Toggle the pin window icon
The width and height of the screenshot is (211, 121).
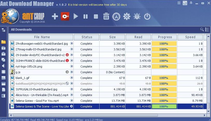click(191, 3)
